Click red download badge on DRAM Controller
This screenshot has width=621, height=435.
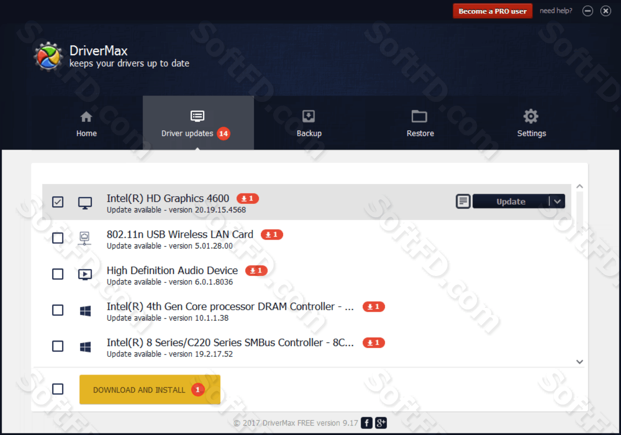[x=374, y=307]
